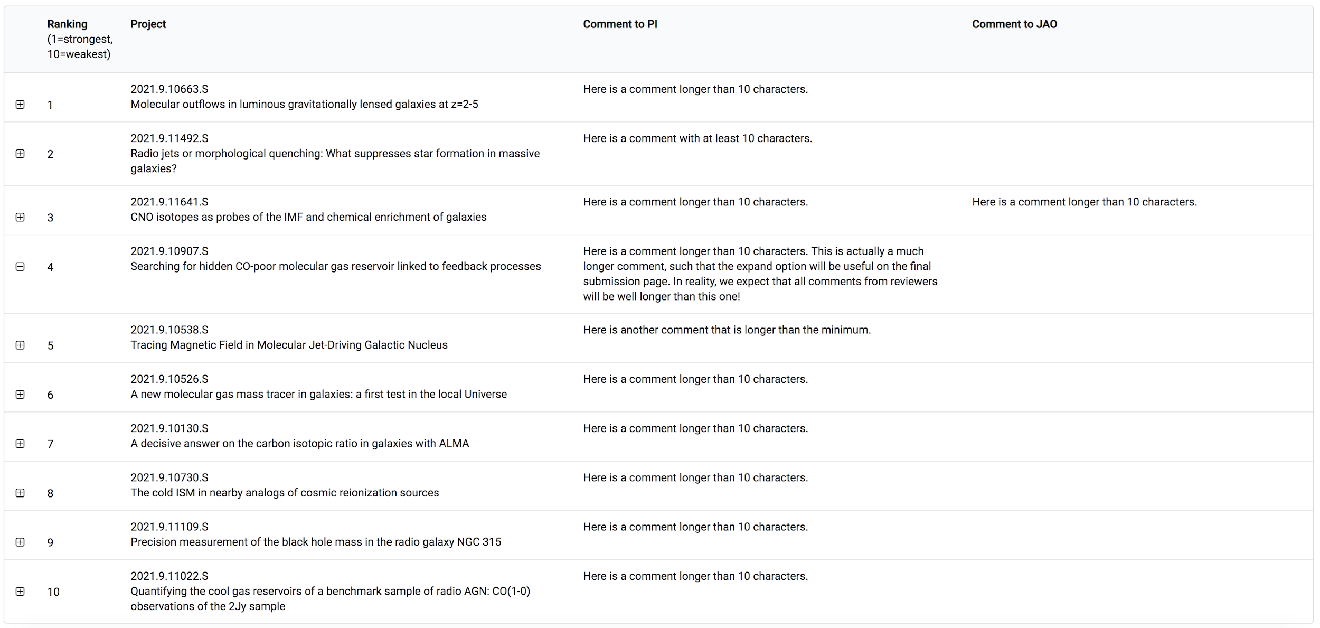
Task: Click the Ranking column header
Action: click(67, 24)
